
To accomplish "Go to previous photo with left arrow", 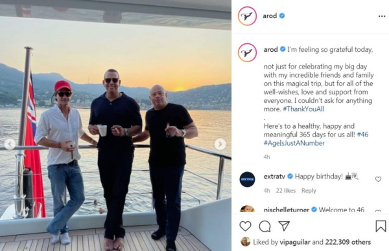I will [x=10, y=144].
